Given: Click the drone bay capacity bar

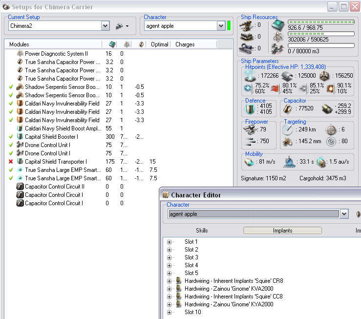Looking at the screenshot, I should coord(321,45).
